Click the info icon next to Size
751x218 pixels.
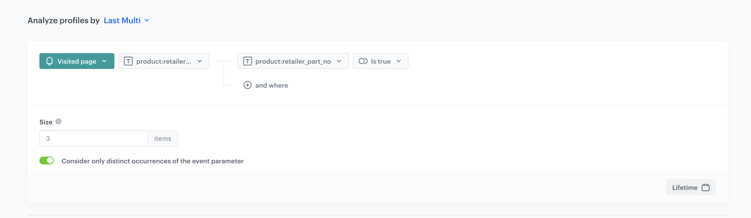click(59, 121)
